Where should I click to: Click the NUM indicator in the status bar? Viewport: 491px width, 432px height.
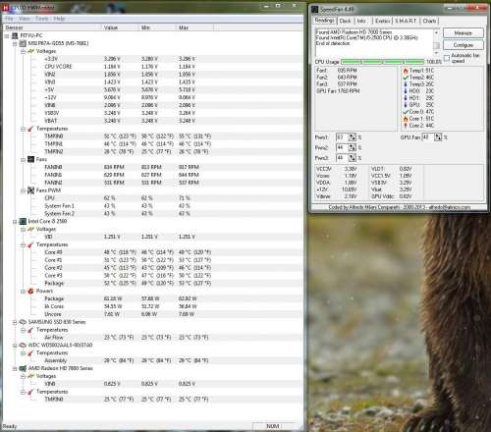pyautogui.click(x=273, y=426)
